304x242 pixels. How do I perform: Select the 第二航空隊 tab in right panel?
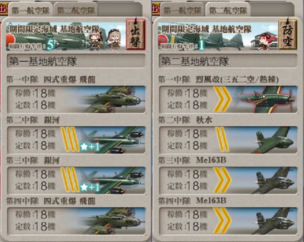point(228,10)
